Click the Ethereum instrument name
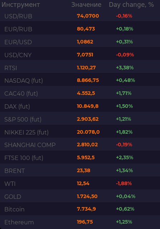 tap(19, 222)
